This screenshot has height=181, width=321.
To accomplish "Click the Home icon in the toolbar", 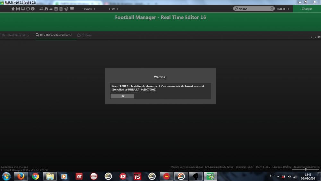I will click(13, 9).
